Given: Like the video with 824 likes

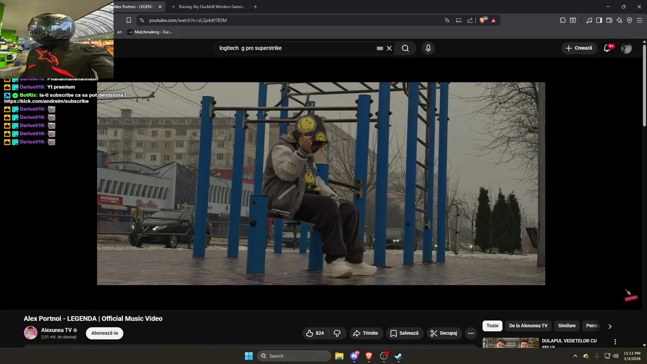Looking at the screenshot, I should pyautogui.click(x=315, y=333).
